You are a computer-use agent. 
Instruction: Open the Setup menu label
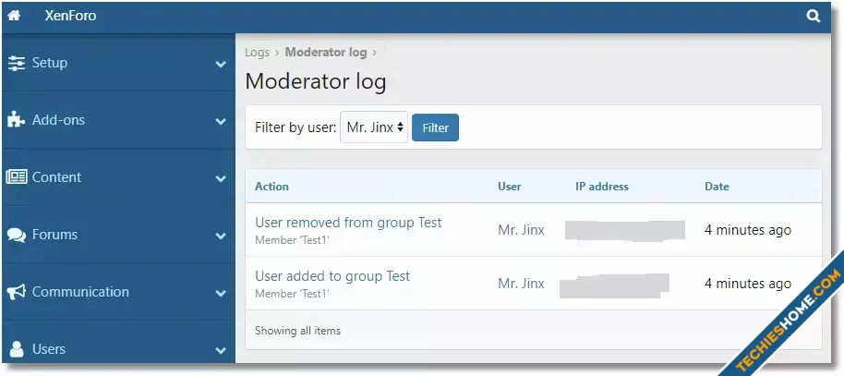coord(50,63)
